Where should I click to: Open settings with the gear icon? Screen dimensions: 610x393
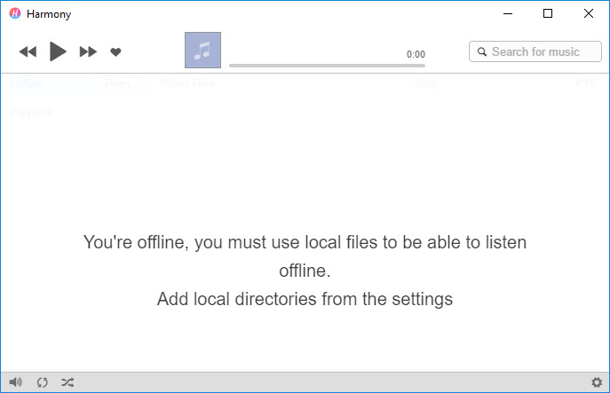click(x=597, y=382)
